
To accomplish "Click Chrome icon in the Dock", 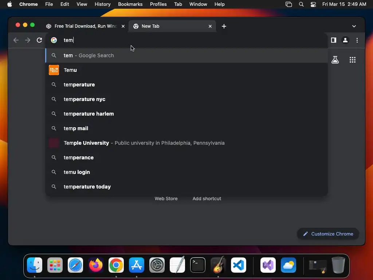I will (x=116, y=265).
